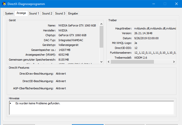The height and width of the screenshot is (125, 182).
Task: Click the Anzeigespeicher (VRAM) label
Action: point(41,55)
